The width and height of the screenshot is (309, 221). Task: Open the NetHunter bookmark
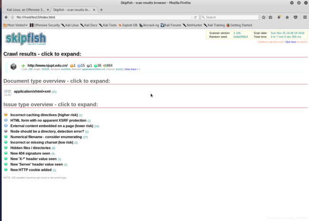[x=193, y=25]
